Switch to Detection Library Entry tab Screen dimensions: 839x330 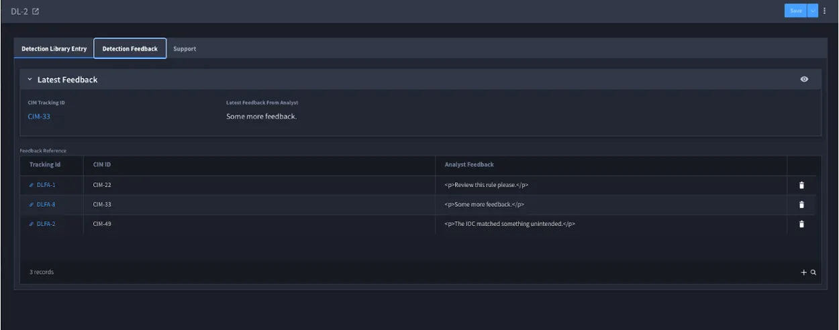coord(54,48)
